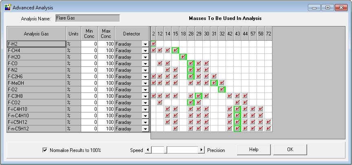Viewport: 352px width, 165px height.
Task: Open Detector dropdown for F-H2
Action: [x=145, y=44]
